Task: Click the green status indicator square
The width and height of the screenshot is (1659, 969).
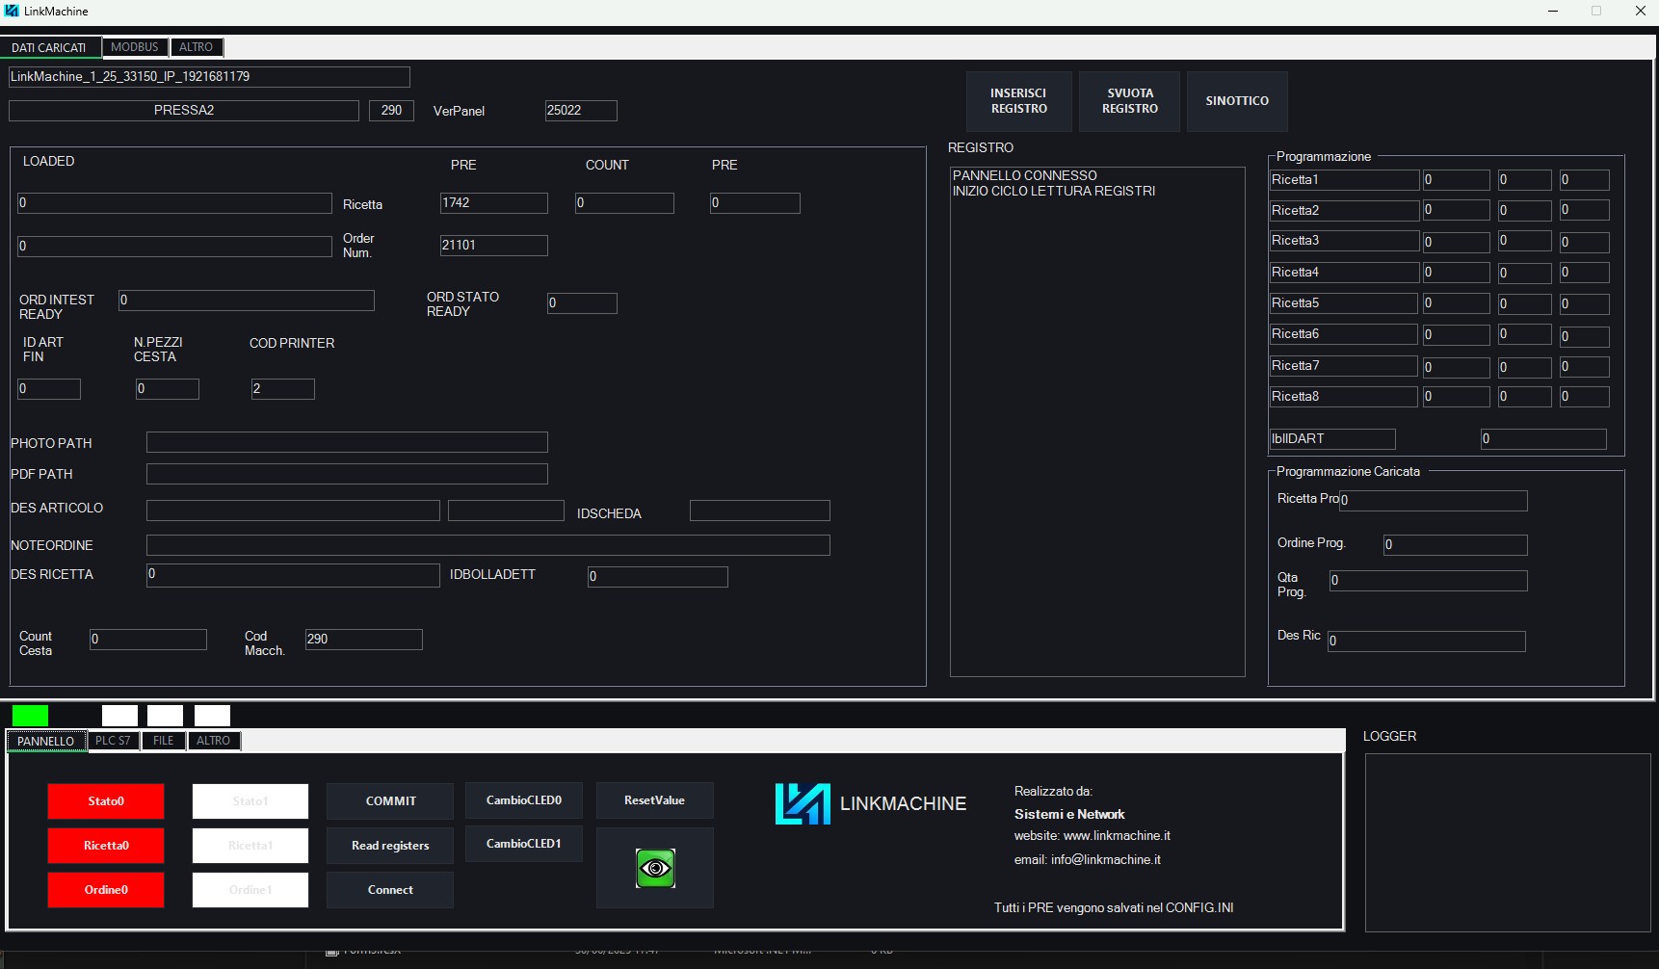Action: tap(30, 716)
